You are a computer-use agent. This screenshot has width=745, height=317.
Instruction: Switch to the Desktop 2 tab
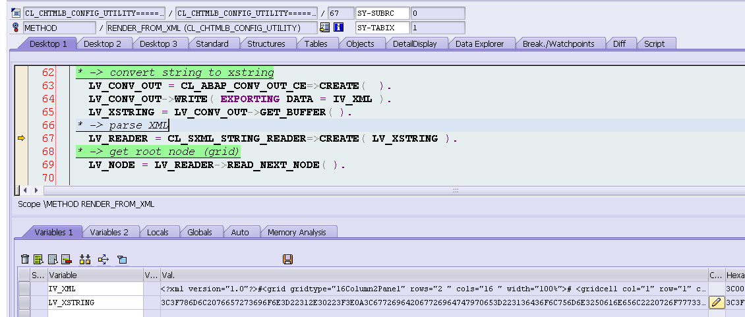(x=102, y=43)
